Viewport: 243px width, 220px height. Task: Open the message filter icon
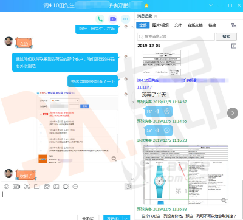234,25
